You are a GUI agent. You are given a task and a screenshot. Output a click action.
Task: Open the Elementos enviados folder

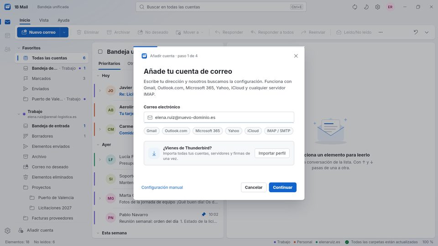[52, 146]
